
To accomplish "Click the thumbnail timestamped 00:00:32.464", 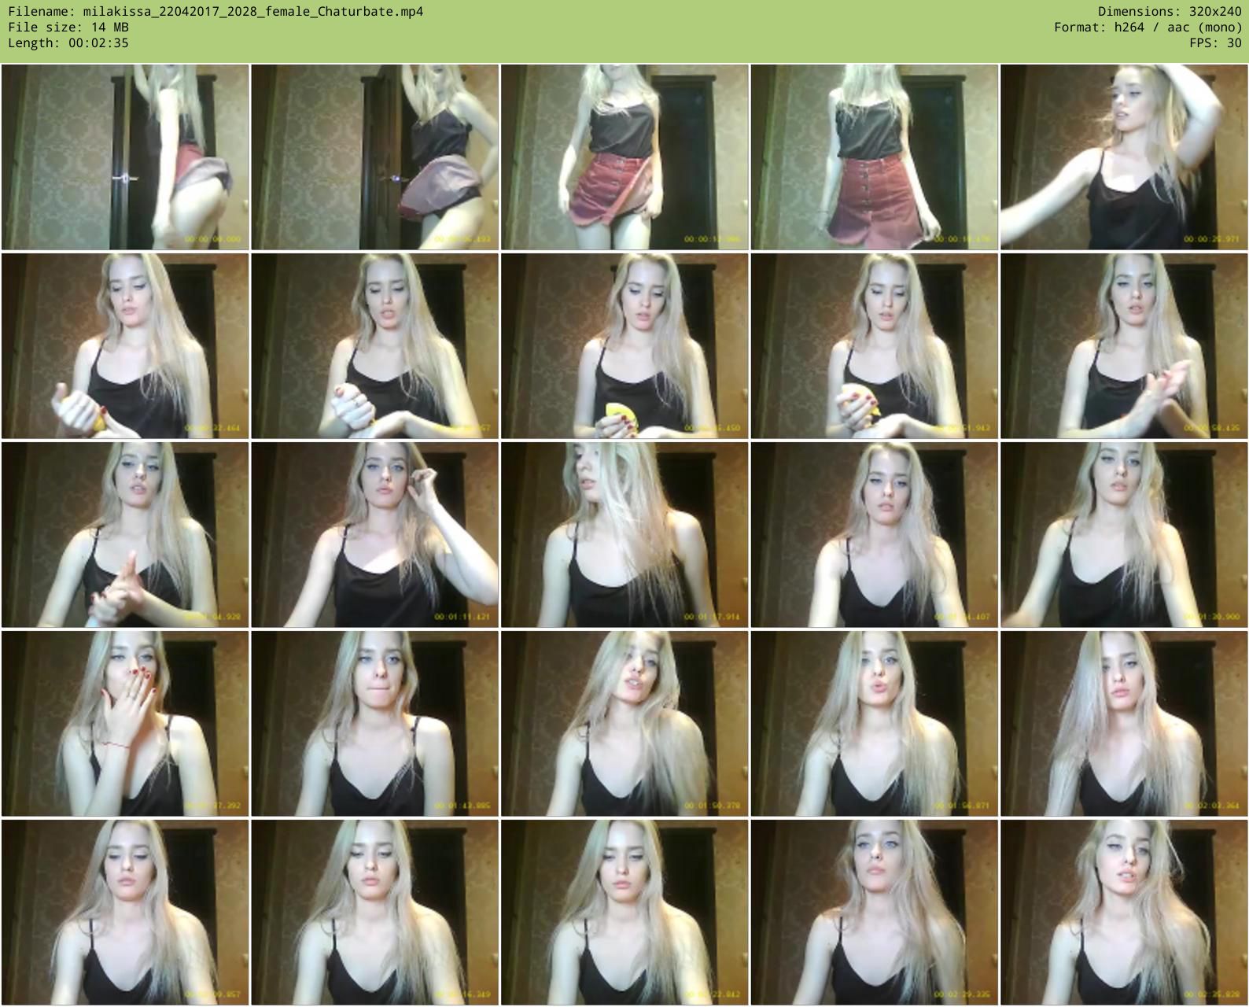I will click(125, 345).
